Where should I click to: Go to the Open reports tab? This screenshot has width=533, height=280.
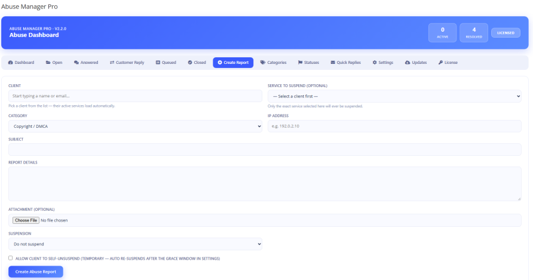[x=54, y=63]
